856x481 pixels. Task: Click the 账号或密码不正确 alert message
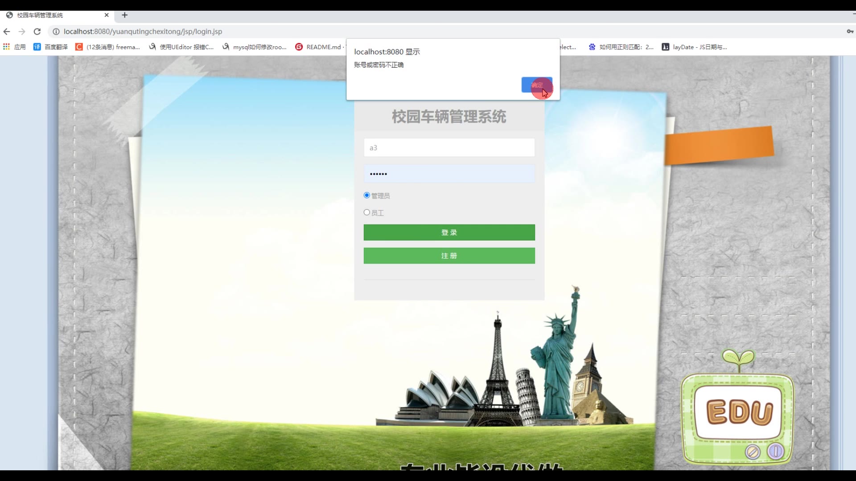click(379, 65)
